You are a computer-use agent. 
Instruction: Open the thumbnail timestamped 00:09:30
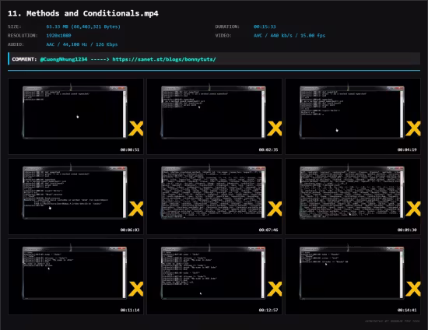(353, 197)
